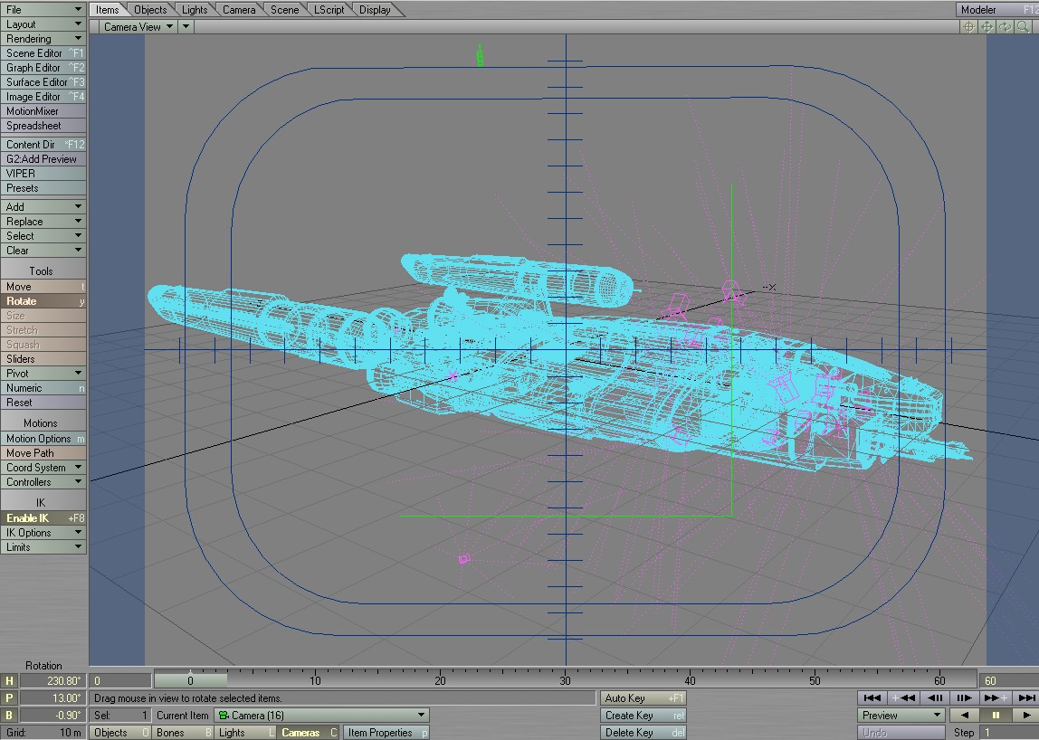Open the Preview dropdown
This screenshot has width=1039, height=740.
coord(901,716)
